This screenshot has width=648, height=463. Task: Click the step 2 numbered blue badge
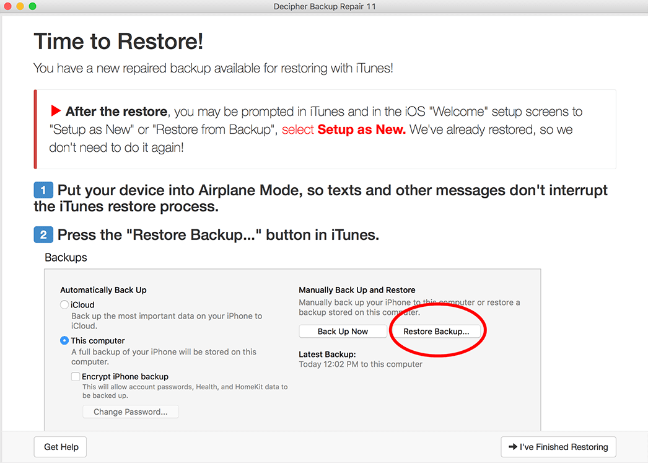pos(43,235)
